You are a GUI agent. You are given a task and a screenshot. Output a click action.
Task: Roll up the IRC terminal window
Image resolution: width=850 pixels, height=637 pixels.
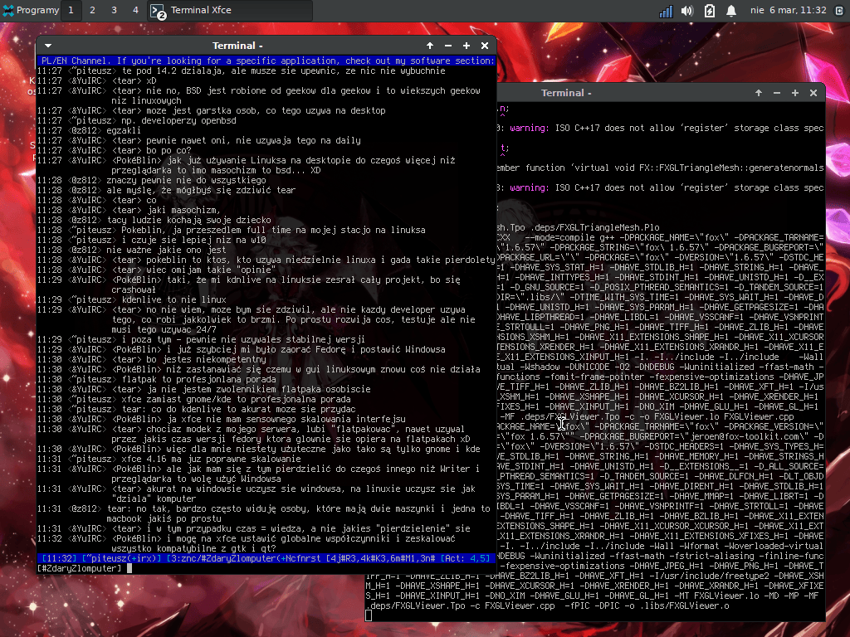point(430,46)
